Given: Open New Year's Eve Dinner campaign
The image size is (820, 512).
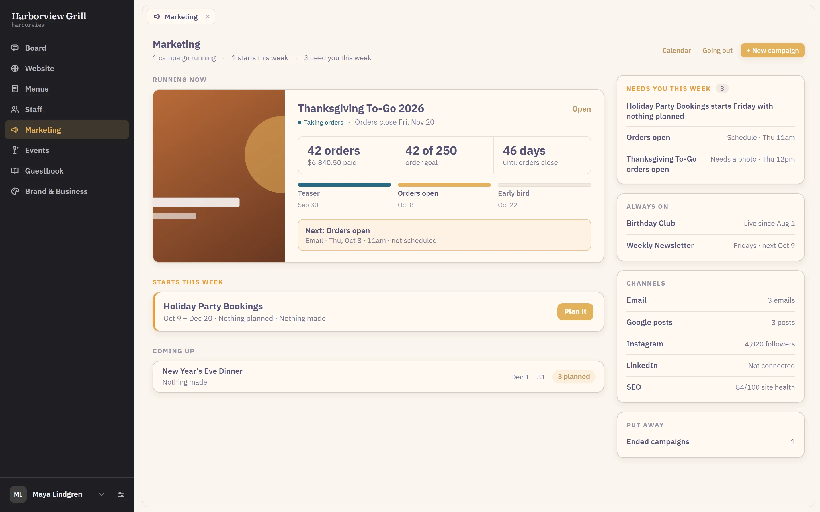Looking at the screenshot, I should tap(378, 377).
